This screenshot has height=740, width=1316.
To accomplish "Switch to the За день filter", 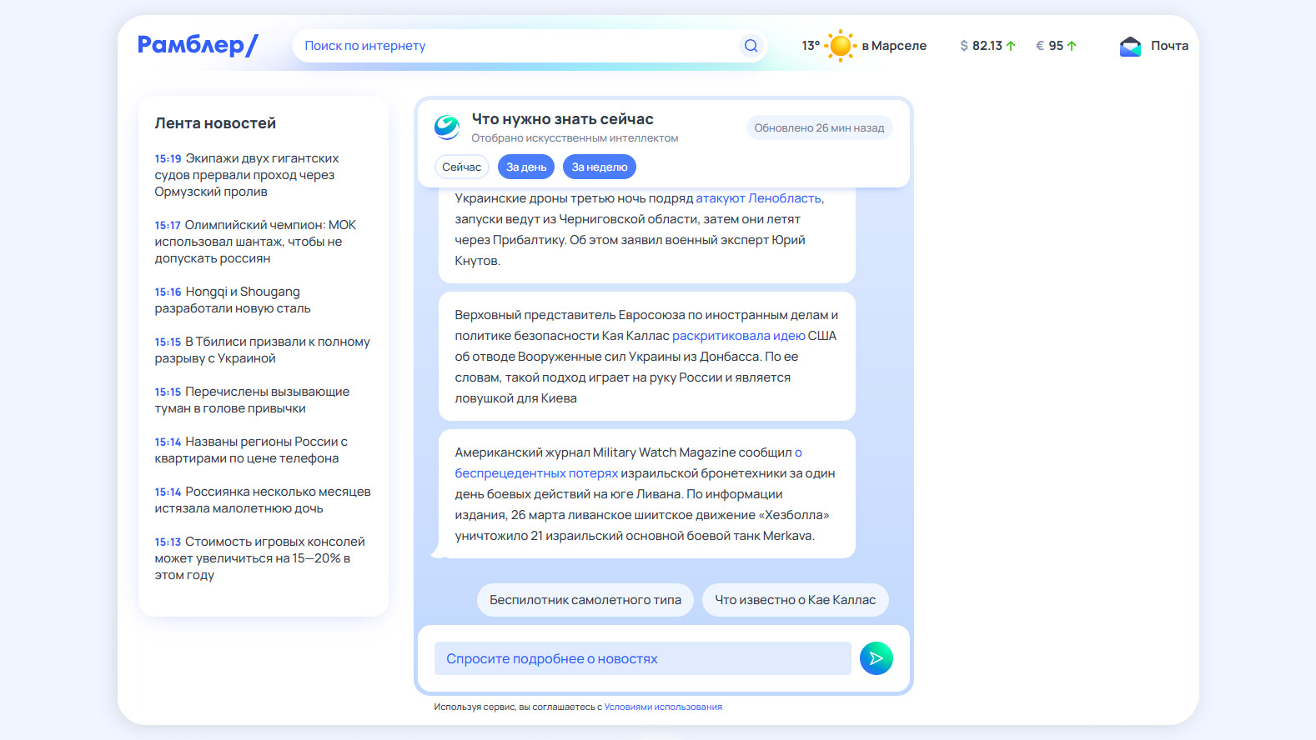I will tap(526, 167).
